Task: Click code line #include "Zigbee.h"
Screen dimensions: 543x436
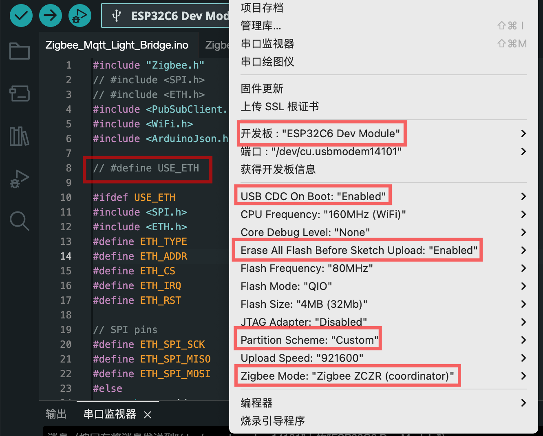Action: tap(148, 65)
